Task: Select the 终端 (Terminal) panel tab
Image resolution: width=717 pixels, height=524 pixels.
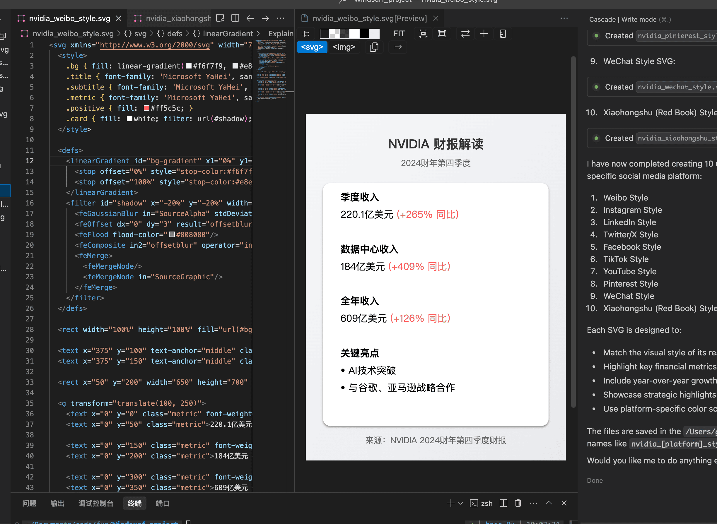Action: click(134, 503)
